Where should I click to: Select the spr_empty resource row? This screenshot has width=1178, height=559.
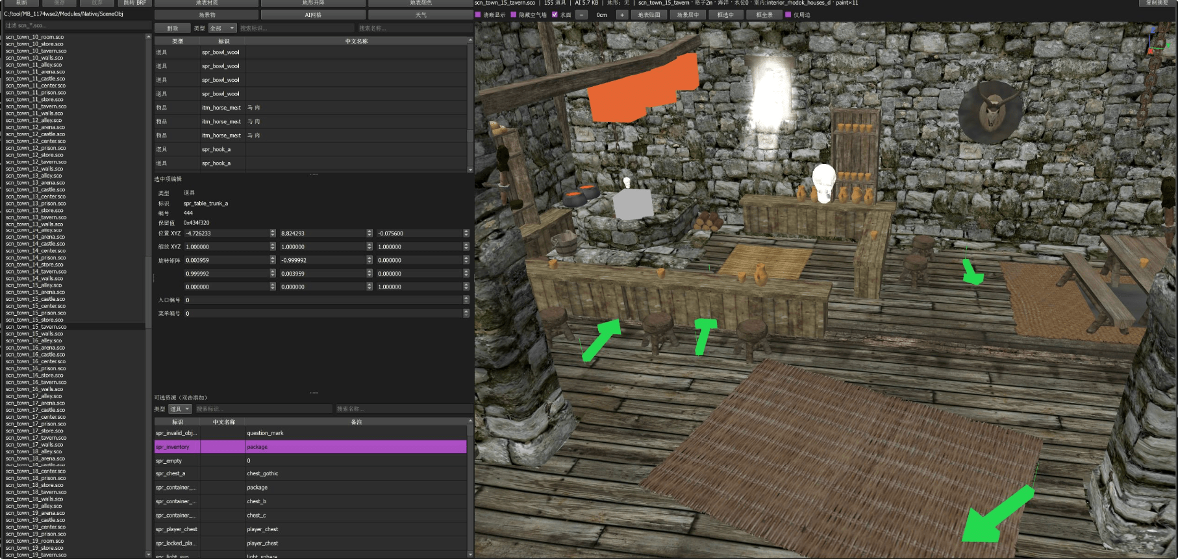point(310,460)
